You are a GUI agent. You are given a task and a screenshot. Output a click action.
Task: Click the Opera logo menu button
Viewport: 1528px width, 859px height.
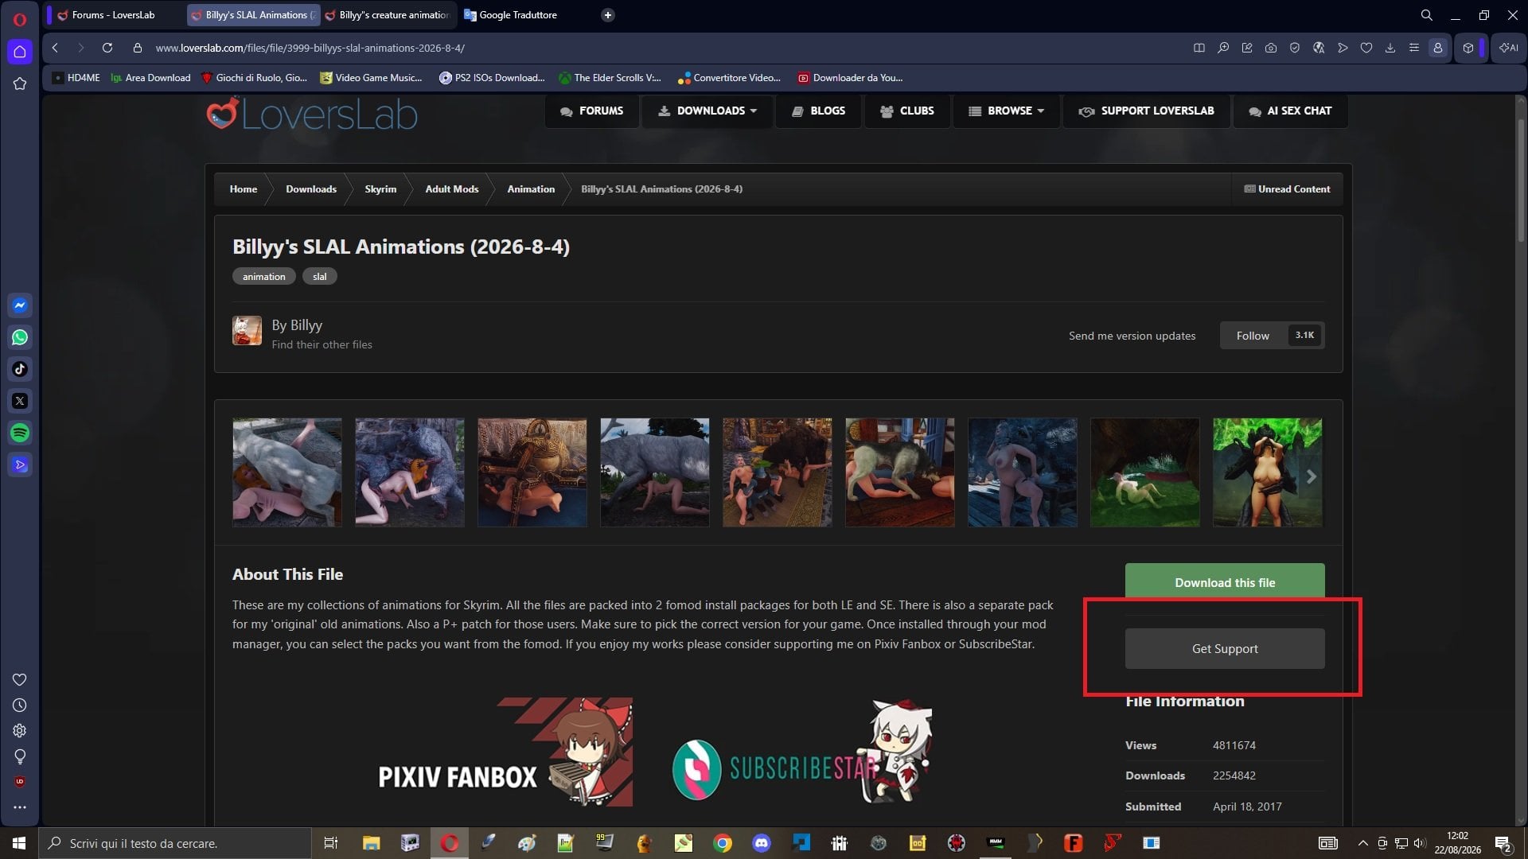pos(20,20)
